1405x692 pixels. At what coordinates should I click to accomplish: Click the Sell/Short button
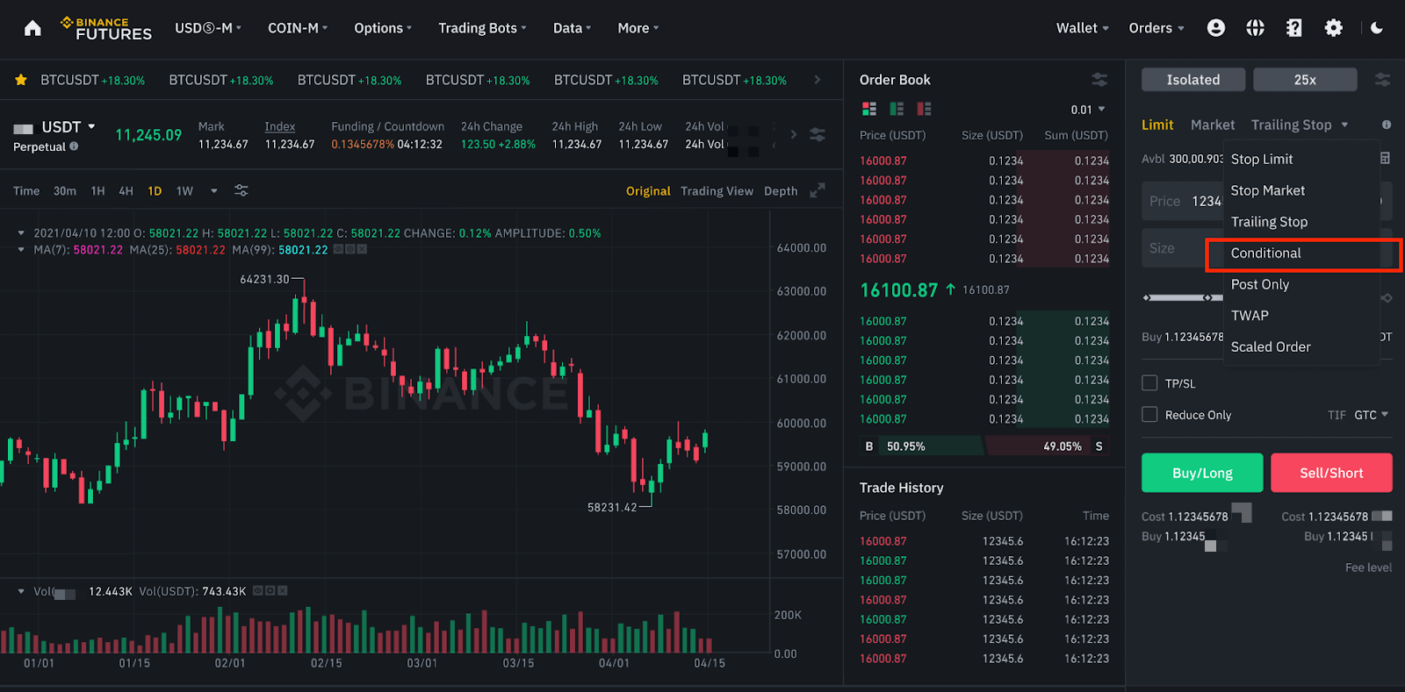tap(1331, 473)
